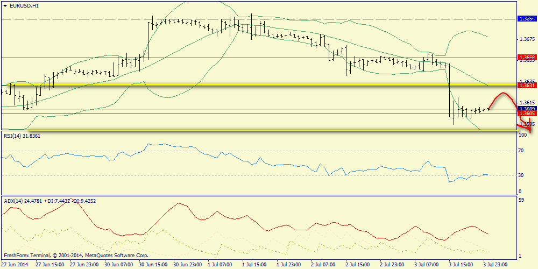Click the RSI 70 level scale value
Screen dimensions: 538x269
point(520,150)
